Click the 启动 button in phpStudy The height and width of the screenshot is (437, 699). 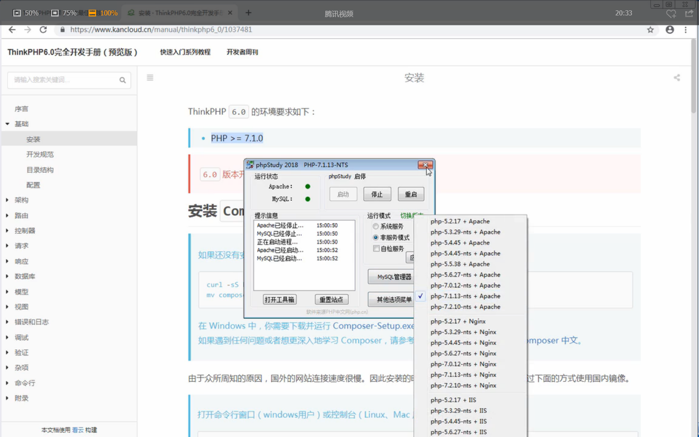[343, 194]
